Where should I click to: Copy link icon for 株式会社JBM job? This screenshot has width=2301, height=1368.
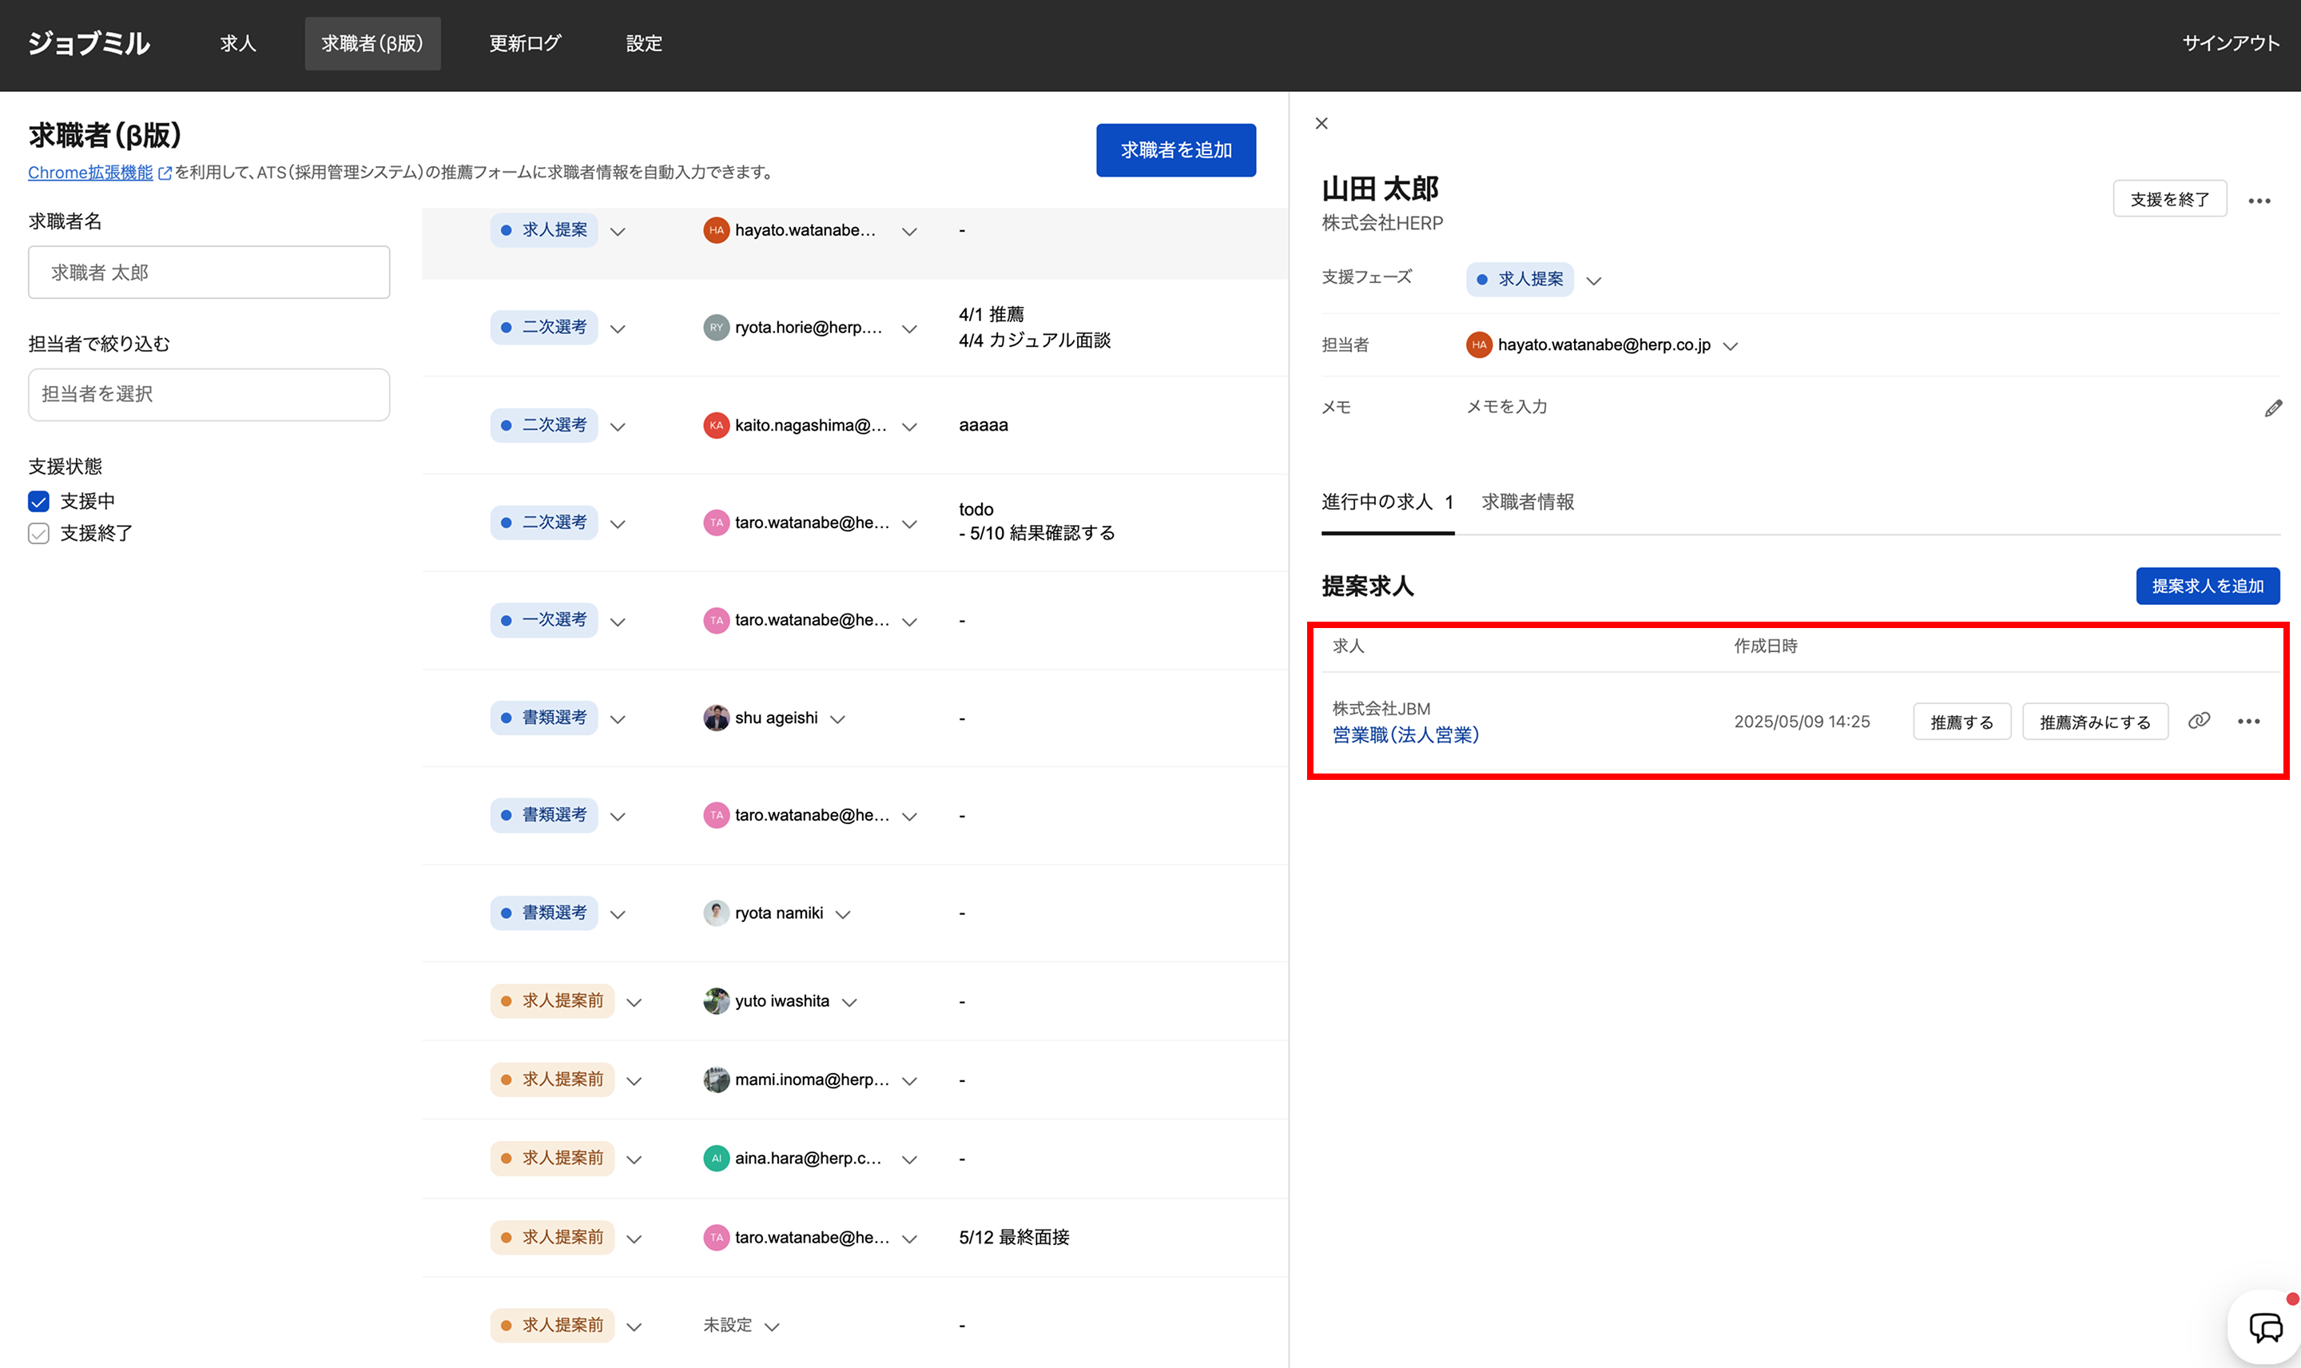(2199, 721)
